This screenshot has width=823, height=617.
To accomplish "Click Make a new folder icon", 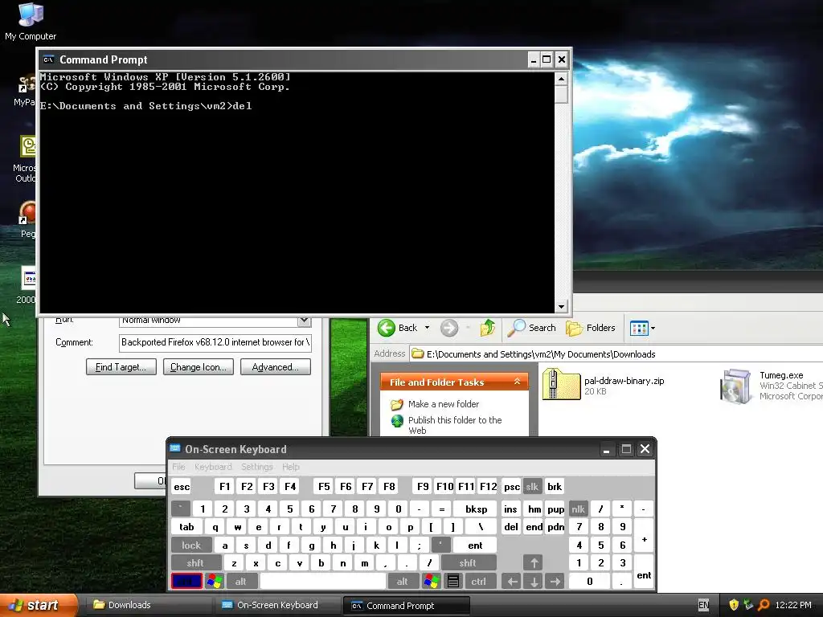I will pos(397,405).
